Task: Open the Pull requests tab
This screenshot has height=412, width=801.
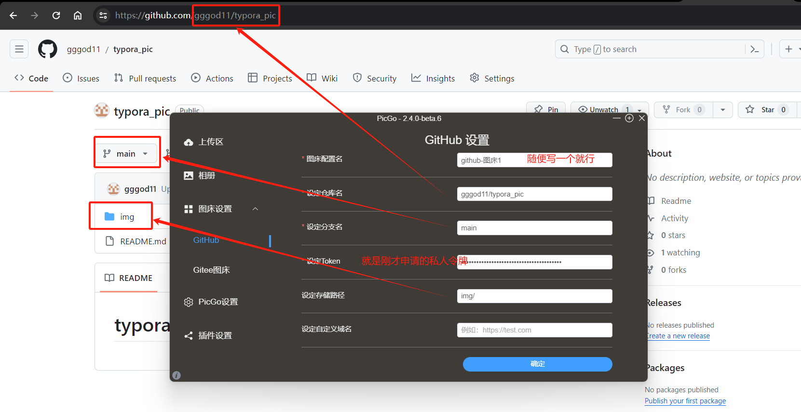Action: pos(145,78)
